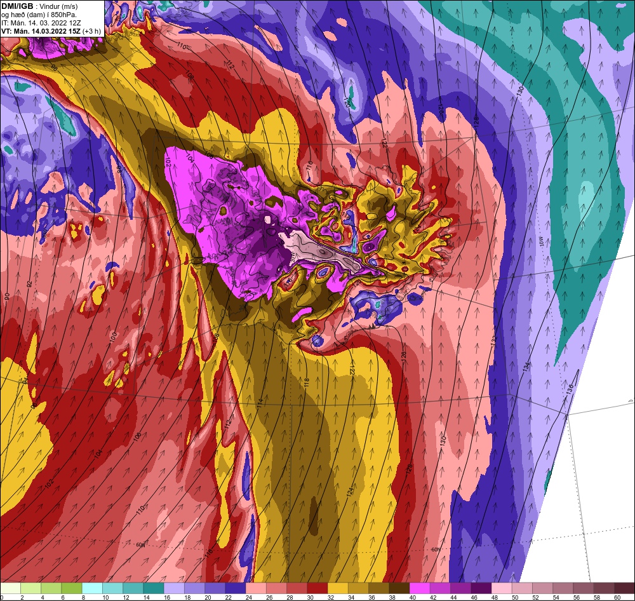This screenshot has height=601, width=635.
Task: Click the dusty rose 52–54 legend swatch
Action: click(542, 588)
